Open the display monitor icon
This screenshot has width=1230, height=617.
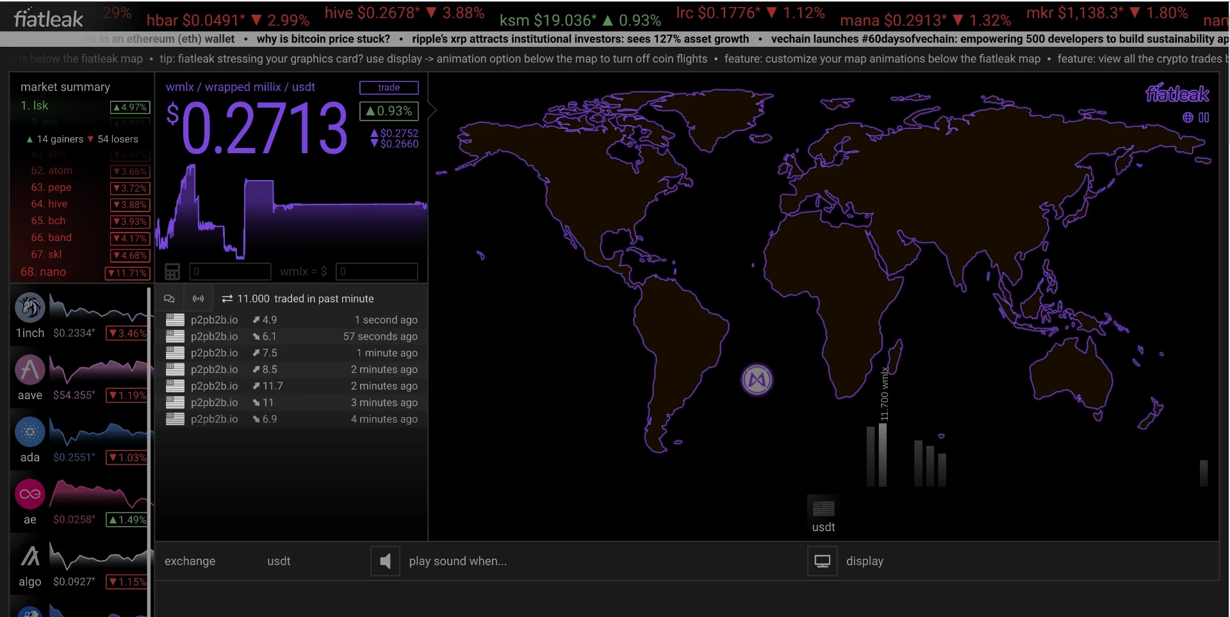pyautogui.click(x=822, y=561)
